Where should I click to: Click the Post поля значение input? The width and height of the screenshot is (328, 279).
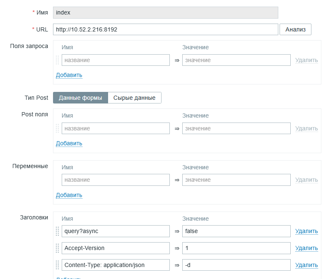coord(236,128)
